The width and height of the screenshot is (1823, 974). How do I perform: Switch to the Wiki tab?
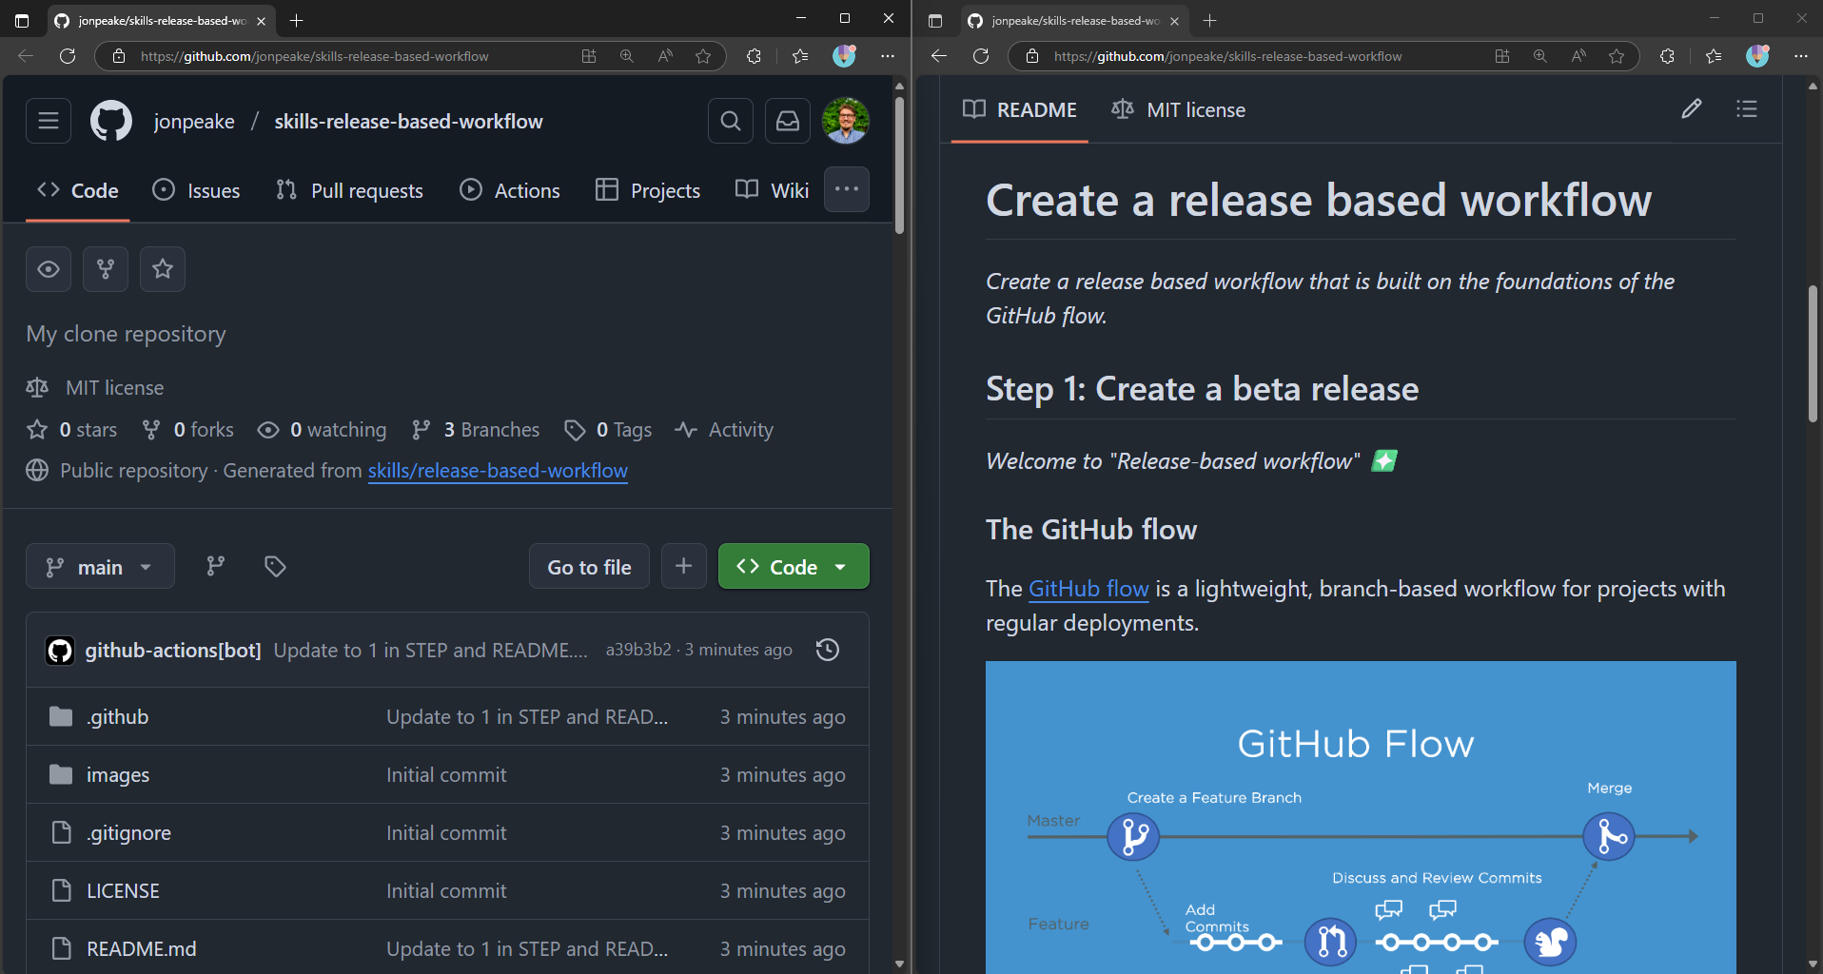pyautogui.click(x=772, y=190)
